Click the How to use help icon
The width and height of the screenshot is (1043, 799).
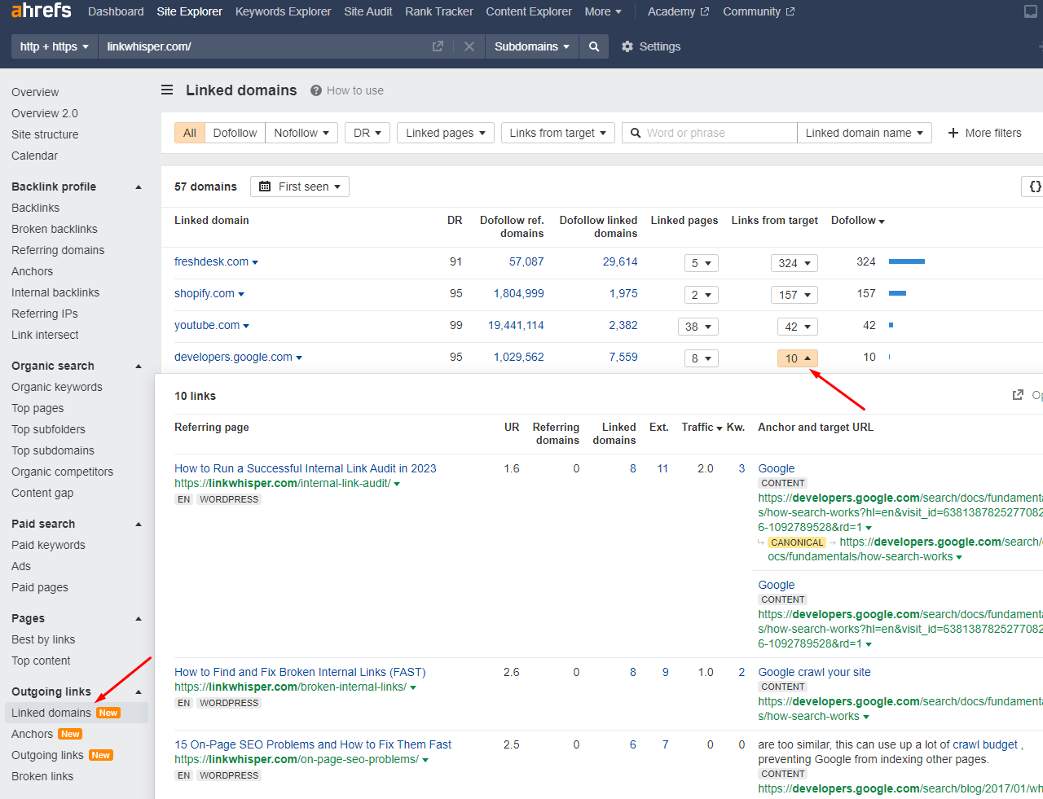pos(315,90)
